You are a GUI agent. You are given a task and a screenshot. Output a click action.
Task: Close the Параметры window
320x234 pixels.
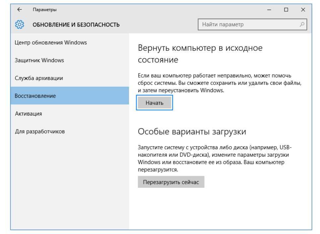[303, 10]
